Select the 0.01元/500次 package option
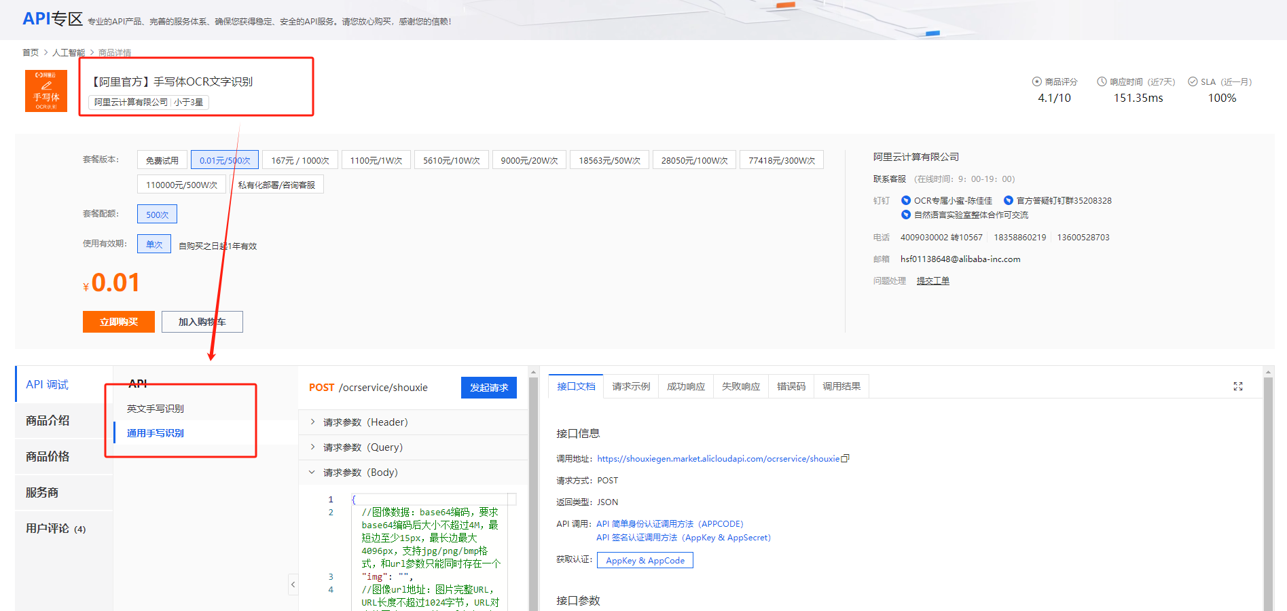The height and width of the screenshot is (611, 1287). tap(225, 160)
